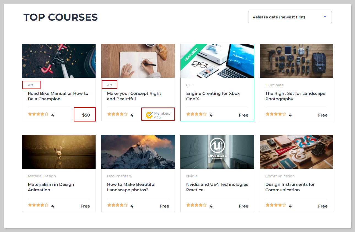The height and width of the screenshot is (232, 355).
Task: Open camera gear course thumbnail
Action: (x=296, y=61)
